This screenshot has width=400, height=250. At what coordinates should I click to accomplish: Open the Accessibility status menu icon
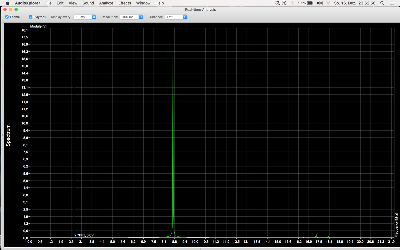tap(284, 3)
